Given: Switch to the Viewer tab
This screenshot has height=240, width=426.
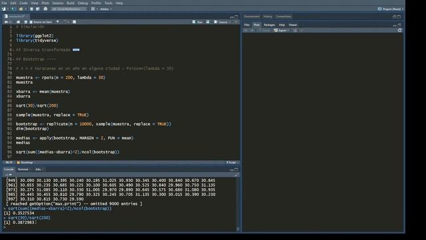Looking at the screenshot, I should (x=293, y=25).
